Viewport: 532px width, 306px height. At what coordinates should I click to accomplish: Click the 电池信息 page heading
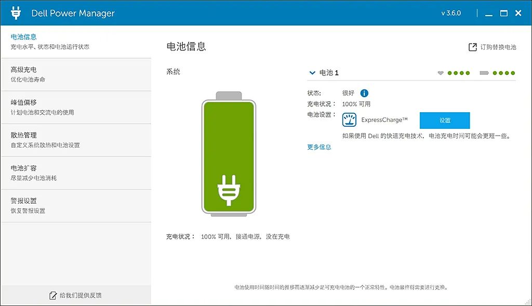click(187, 46)
